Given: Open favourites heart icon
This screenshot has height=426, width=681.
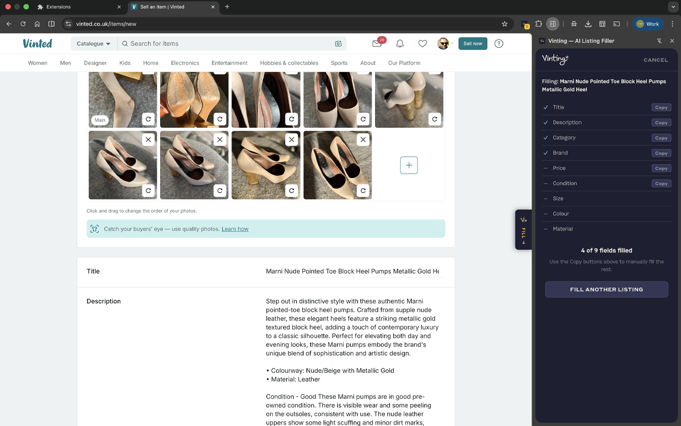Looking at the screenshot, I should [x=422, y=44].
